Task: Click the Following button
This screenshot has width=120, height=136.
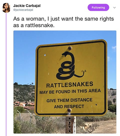Action: (x=98, y=7)
